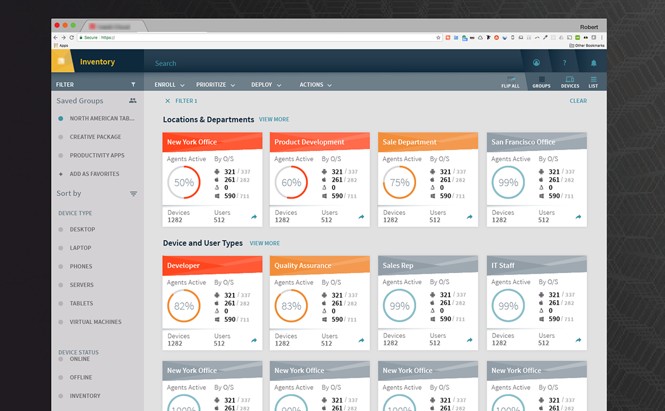
Task: Click share arrow on New York Office card
Action: (x=254, y=217)
